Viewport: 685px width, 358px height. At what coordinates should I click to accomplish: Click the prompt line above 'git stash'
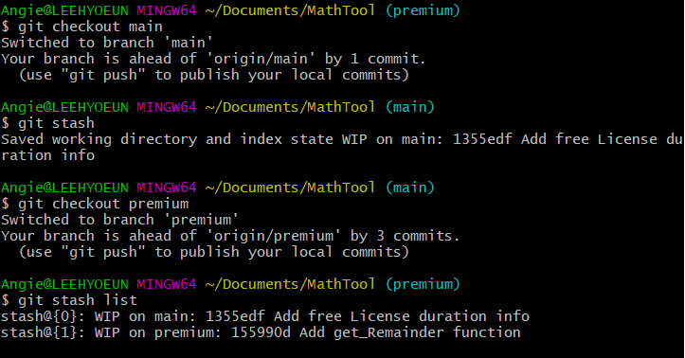(x=218, y=107)
